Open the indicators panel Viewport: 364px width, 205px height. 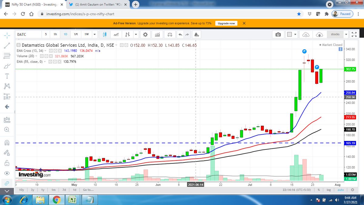(x=157, y=34)
